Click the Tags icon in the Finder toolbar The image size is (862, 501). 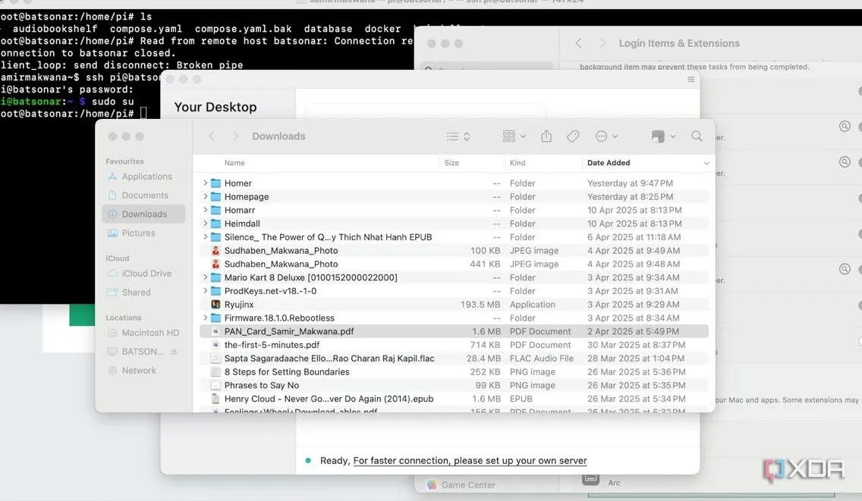[573, 136]
